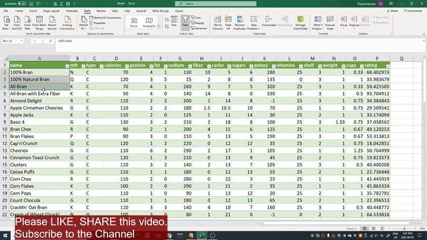Switch to the Insert tab
This screenshot has height=240, width=427.
pos(33,11)
